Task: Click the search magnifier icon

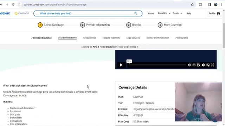Action: tap(136, 13)
